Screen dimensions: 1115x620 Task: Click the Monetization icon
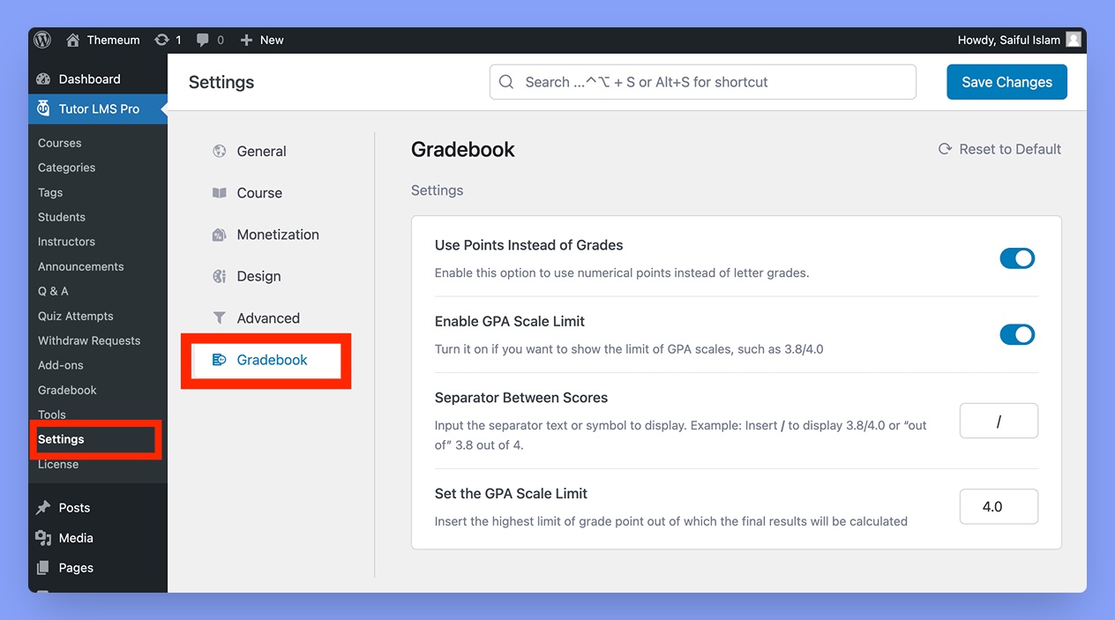point(220,235)
